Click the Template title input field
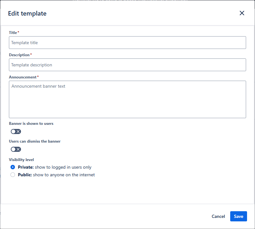 127,43
